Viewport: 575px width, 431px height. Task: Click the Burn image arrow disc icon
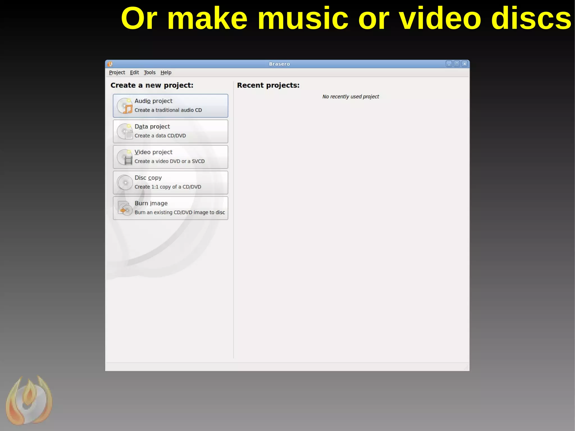point(125,208)
